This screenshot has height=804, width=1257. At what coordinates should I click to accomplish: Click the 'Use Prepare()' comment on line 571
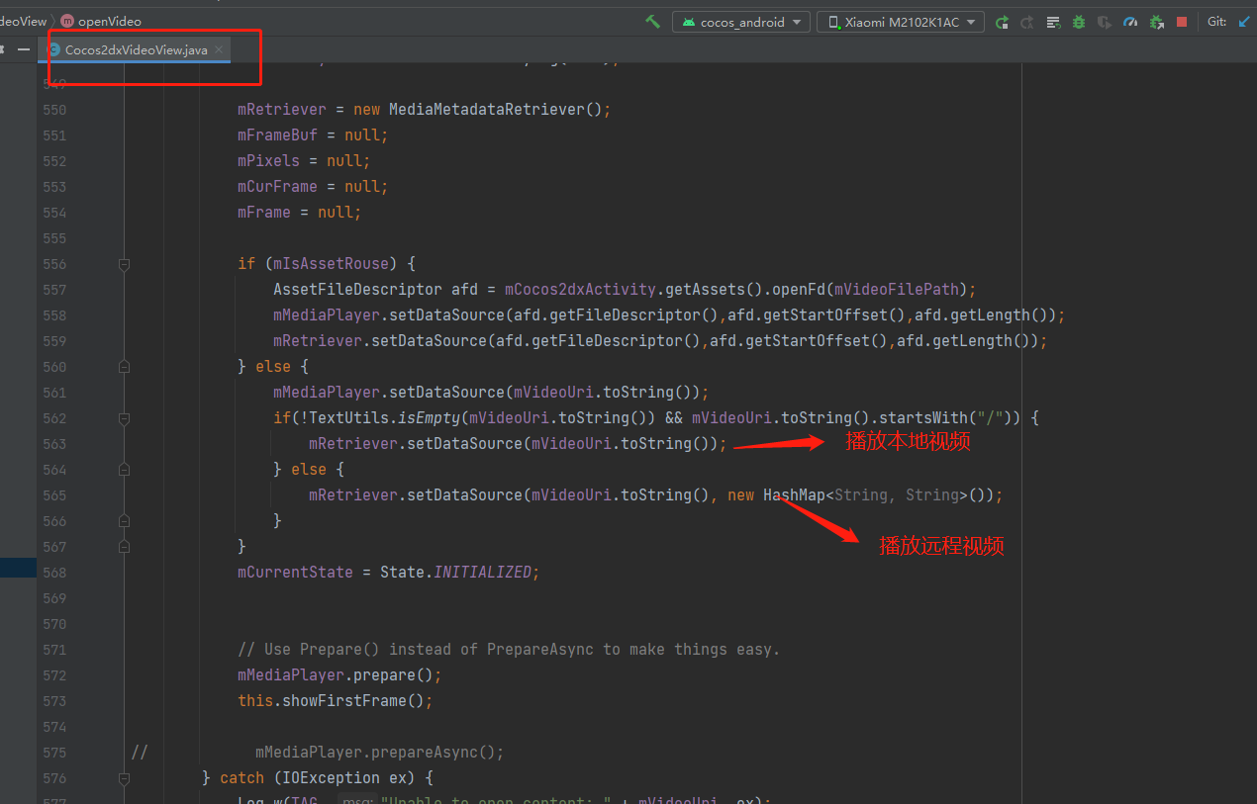point(509,650)
